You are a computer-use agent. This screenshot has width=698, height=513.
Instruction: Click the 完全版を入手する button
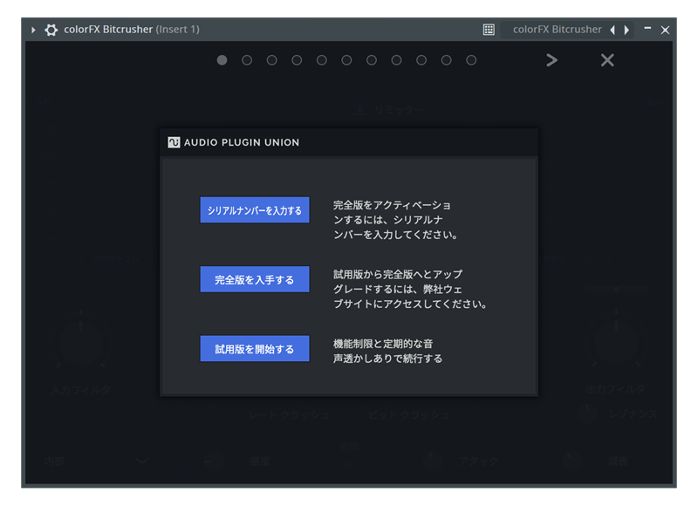[x=255, y=279]
